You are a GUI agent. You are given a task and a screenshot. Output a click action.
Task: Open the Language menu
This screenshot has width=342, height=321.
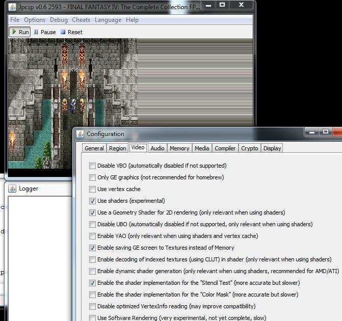click(108, 20)
